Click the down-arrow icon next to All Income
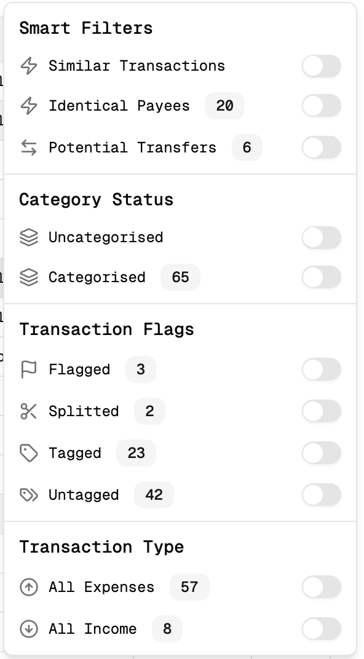Screen dimensions: 364x659 (28, 629)
